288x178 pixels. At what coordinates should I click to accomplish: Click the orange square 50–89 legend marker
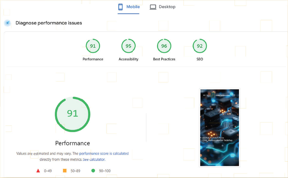(x=65, y=171)
